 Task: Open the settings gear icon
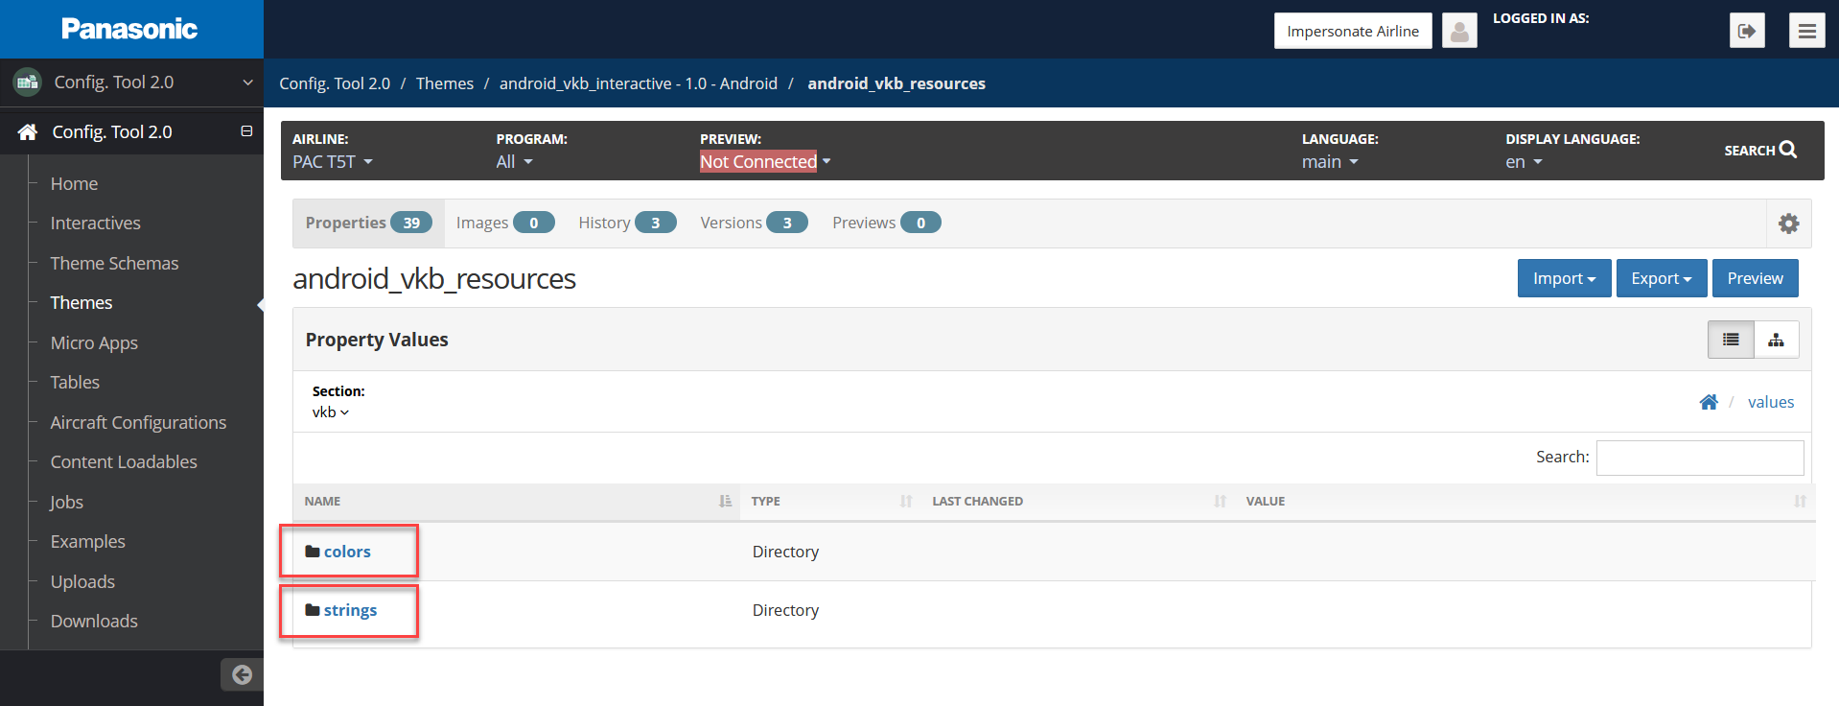(1788, 224)
